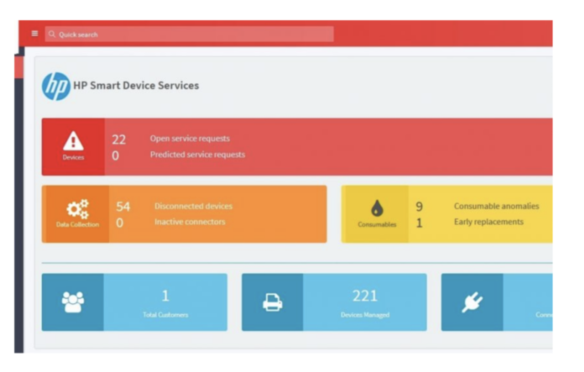Click the magnifier icon in search bar
The height and width of the screenshot is (372, 584).
click(52, 34)
